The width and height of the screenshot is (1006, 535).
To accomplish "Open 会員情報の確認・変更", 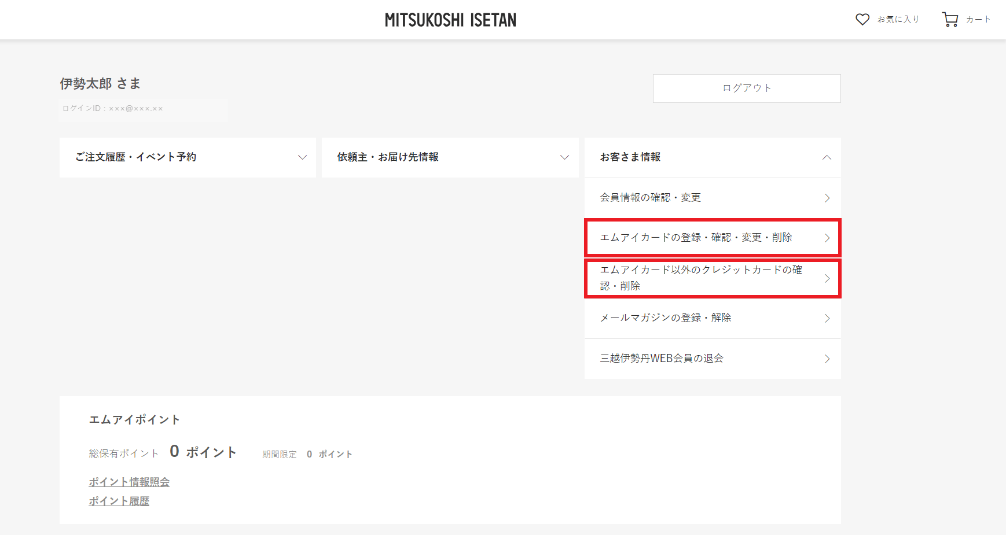I will [713, 198].
